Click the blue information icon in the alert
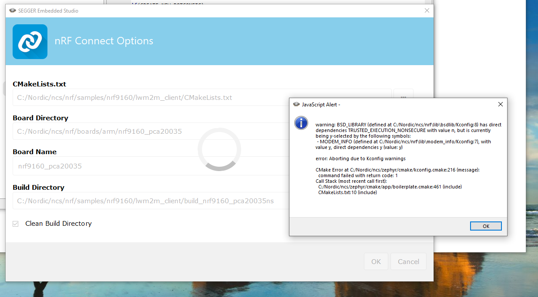Screen dimensions: 538x297 click(301, 123)
